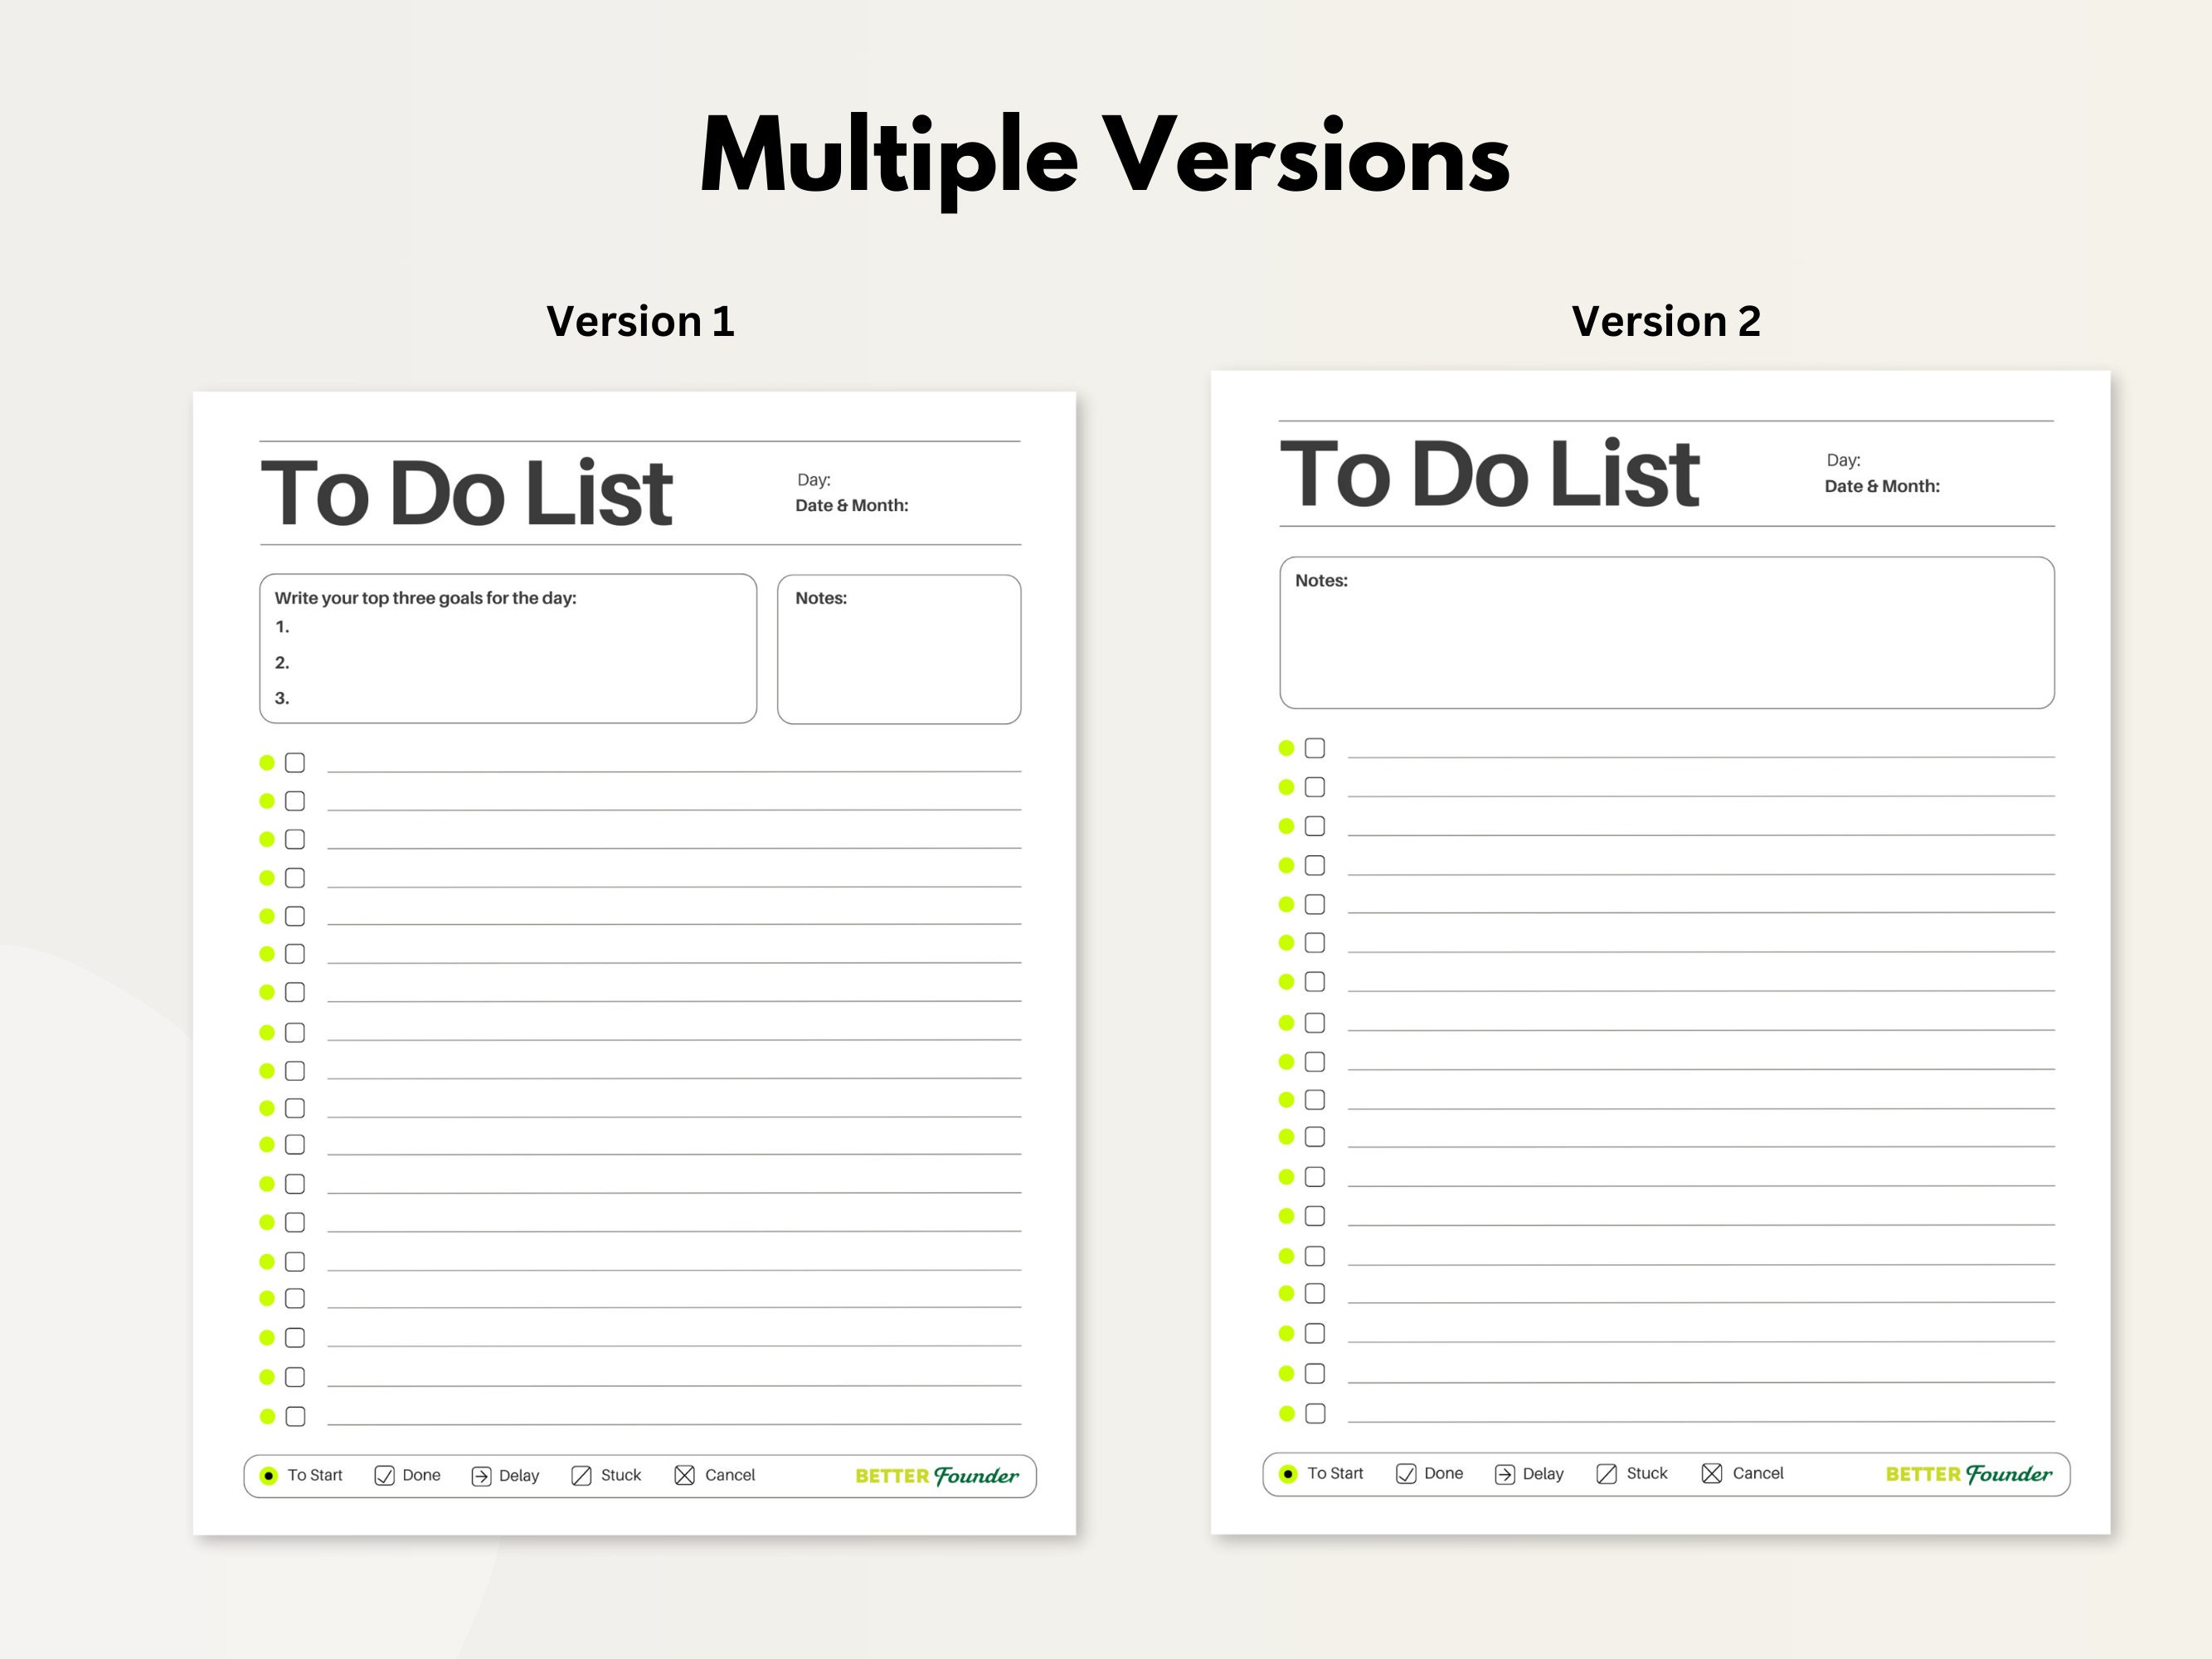This screenshot has width=2212, height=1659.
Task: Click the Delay icon in Version 2 legend
Action: pyautogui.click(x=1505, y=1473)
